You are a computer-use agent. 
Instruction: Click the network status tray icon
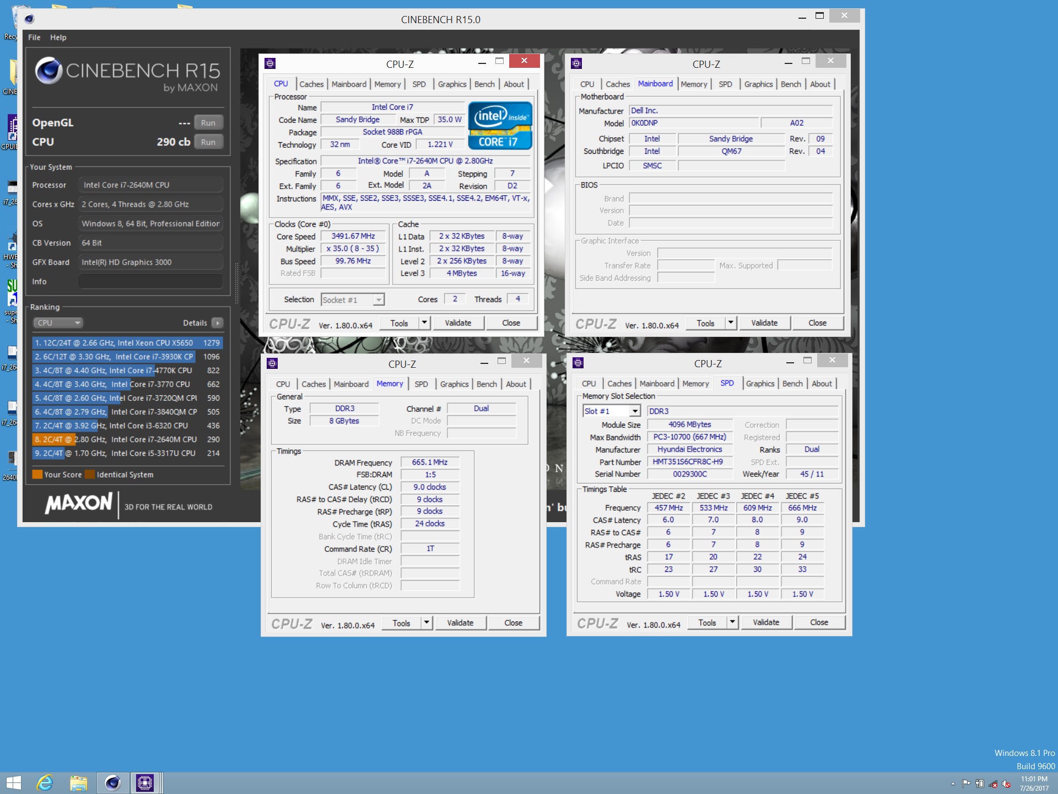[x=993, y=784]
